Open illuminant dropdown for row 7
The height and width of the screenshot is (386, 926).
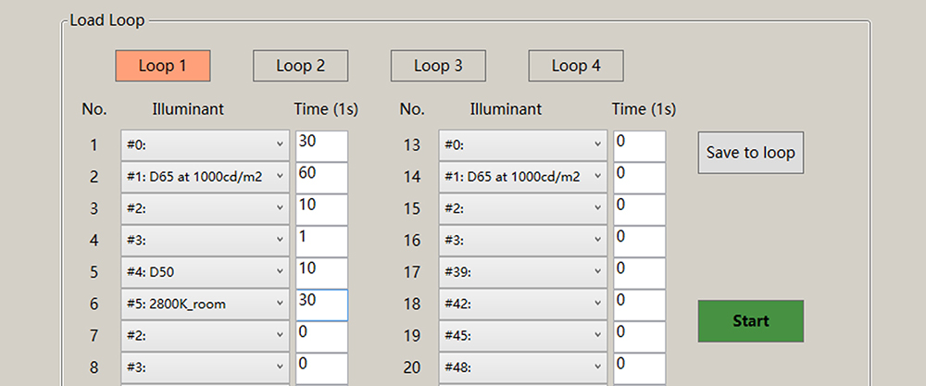[206, 336]
